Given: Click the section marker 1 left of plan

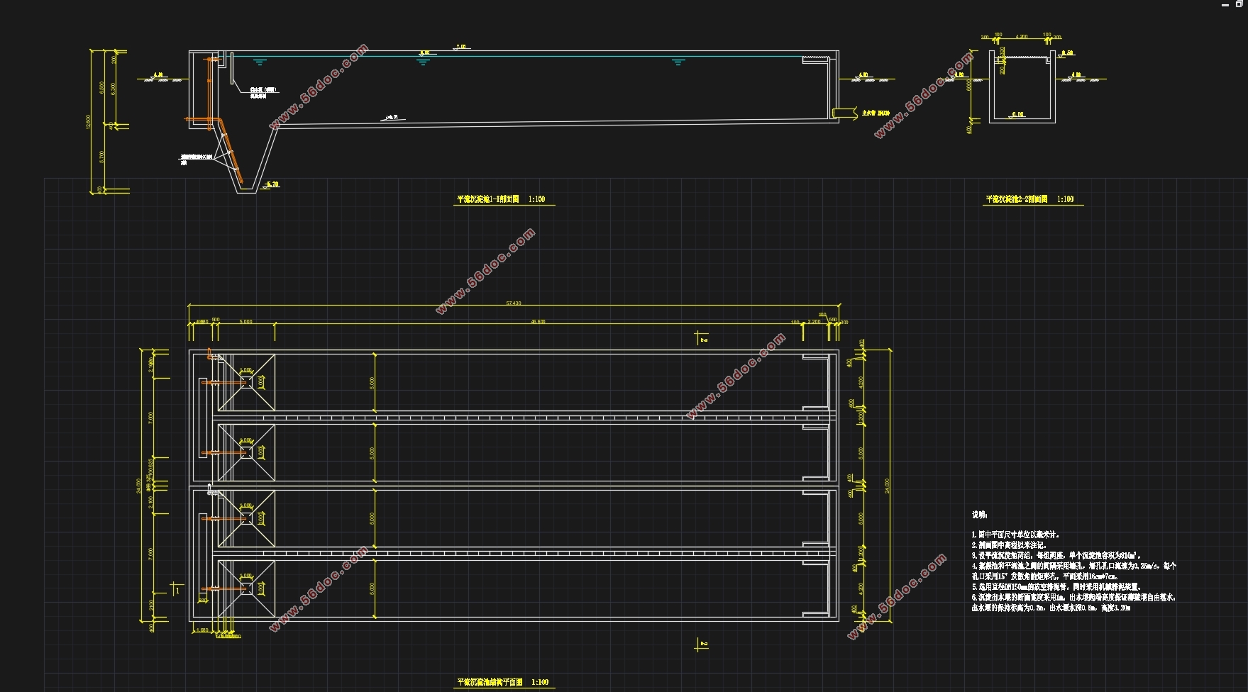Looking at the screenshot, I should pyautogui.click(x=177, y=590).
